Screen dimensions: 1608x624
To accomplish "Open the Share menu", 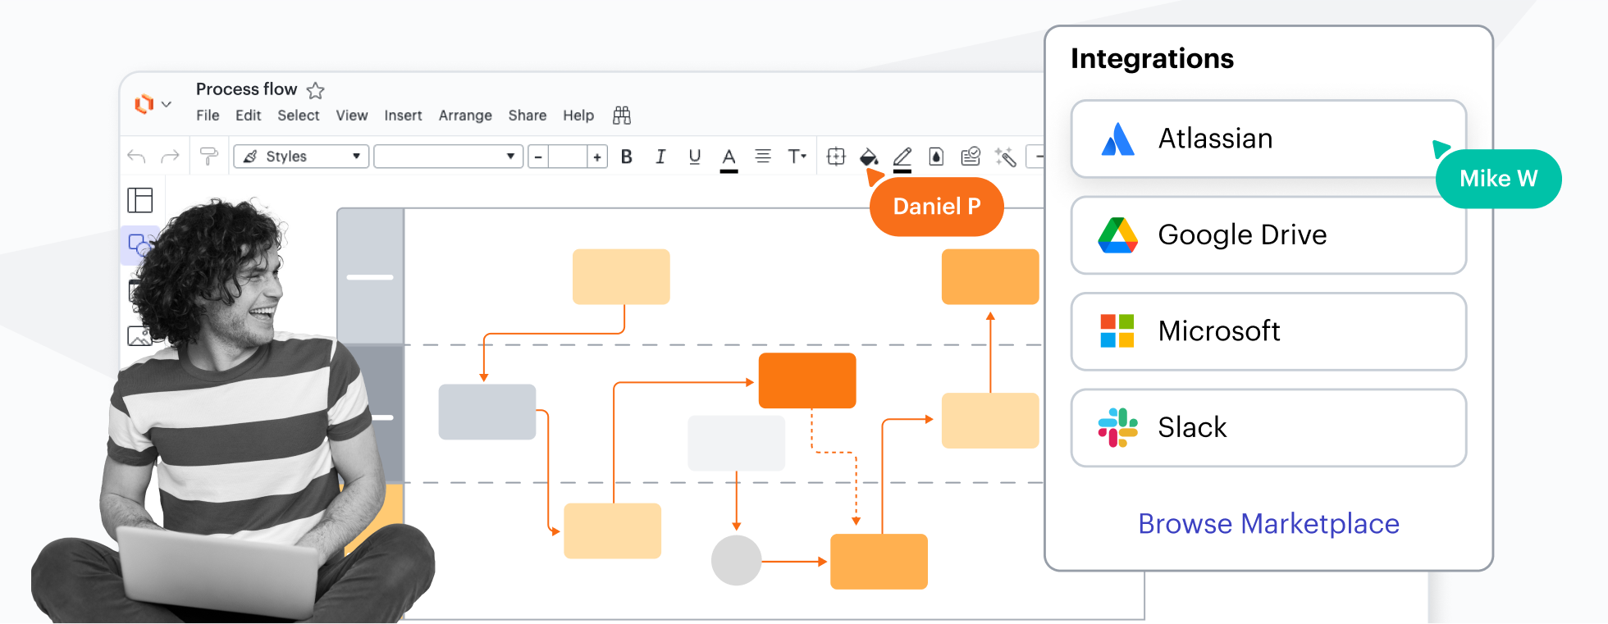I will 528,116.
